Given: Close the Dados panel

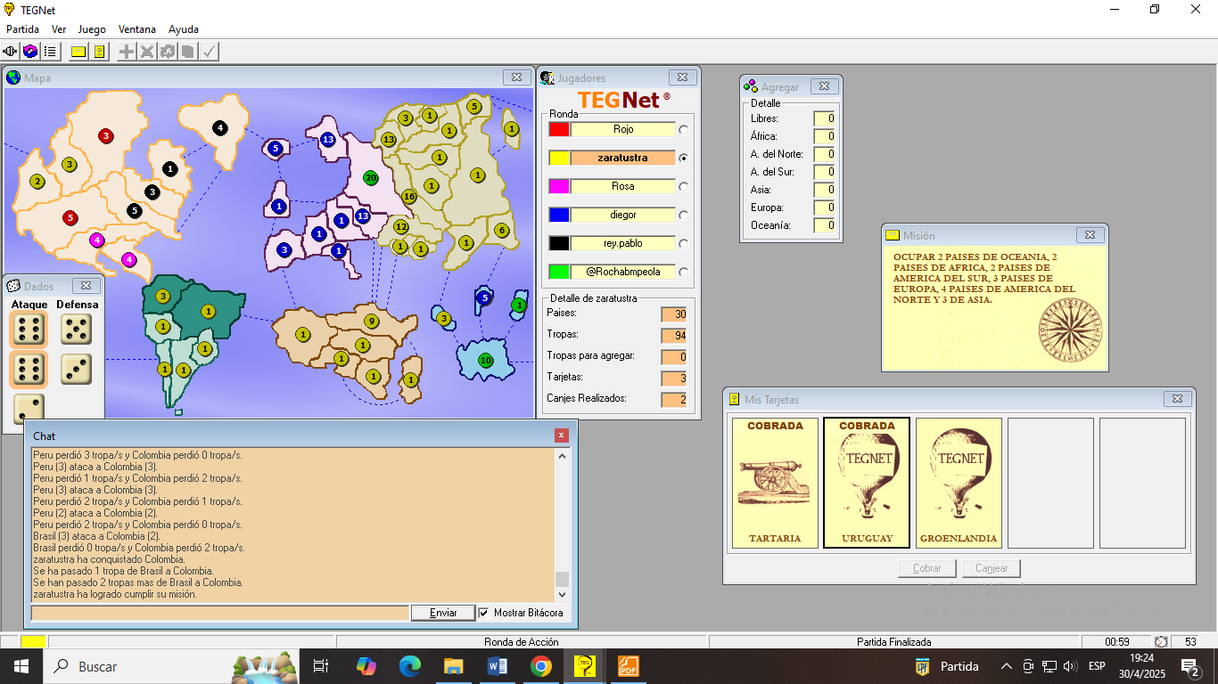Looking at the screenshot, I should (x=86, y=286).
